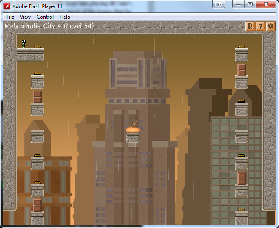Click the Flash Player logo in title bar
The width and height of the screenshot is (279, 228).
(7, 6)
